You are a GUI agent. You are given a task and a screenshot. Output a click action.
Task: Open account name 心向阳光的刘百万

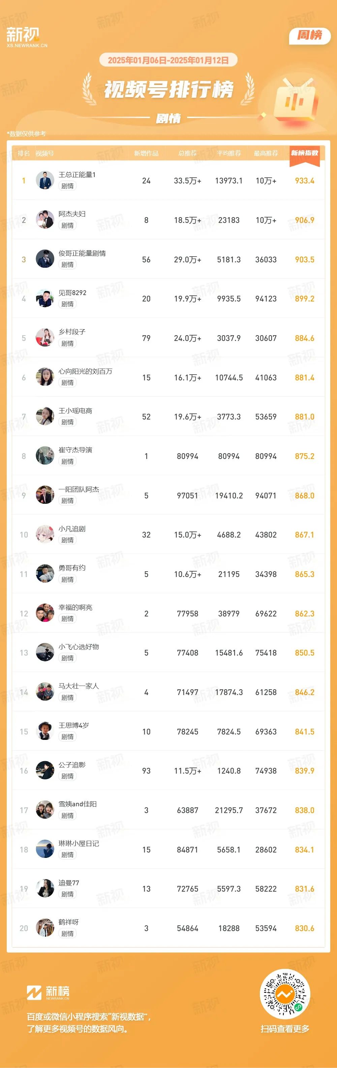[x=85, y=371]
